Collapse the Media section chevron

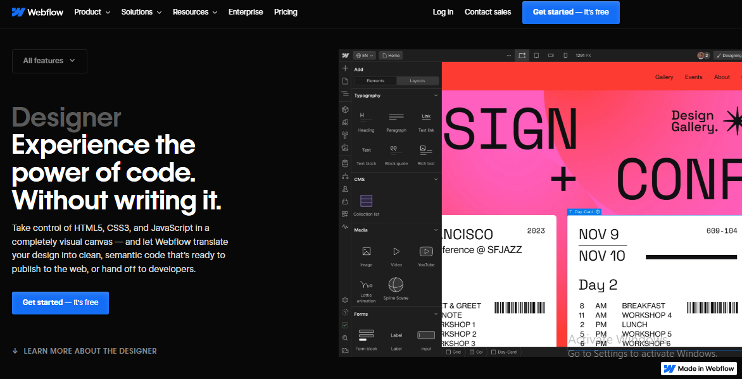436,230
